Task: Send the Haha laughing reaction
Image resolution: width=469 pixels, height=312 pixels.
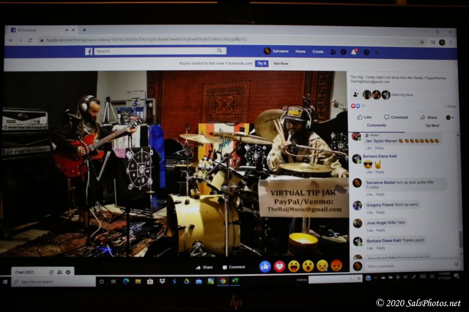Action: [294, 267]
